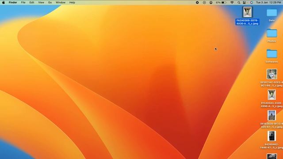Viewport: 283px width, 159px height.
Task: Click the screen recording stop icon
Action: pyautogui.click(x=197, y=3)
